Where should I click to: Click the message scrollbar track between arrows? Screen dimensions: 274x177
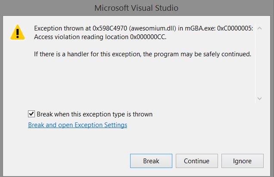click(259, 64)
